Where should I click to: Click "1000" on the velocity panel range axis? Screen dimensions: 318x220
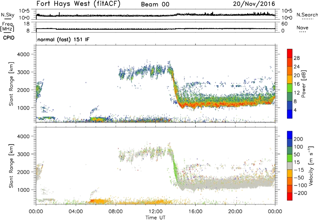pos(23,189)
